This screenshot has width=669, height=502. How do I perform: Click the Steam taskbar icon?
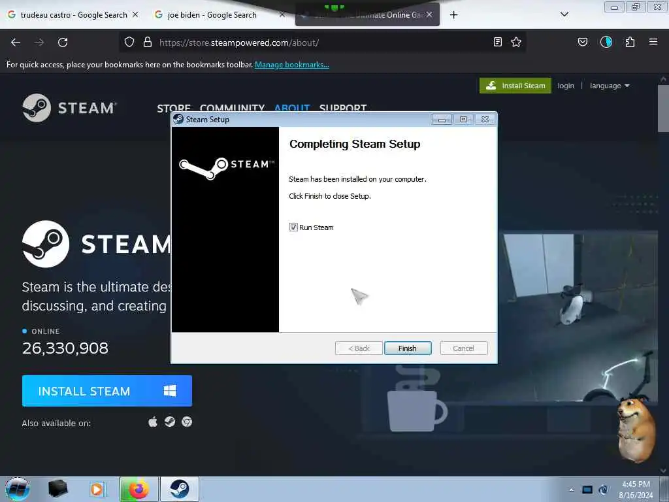(180, 489)
